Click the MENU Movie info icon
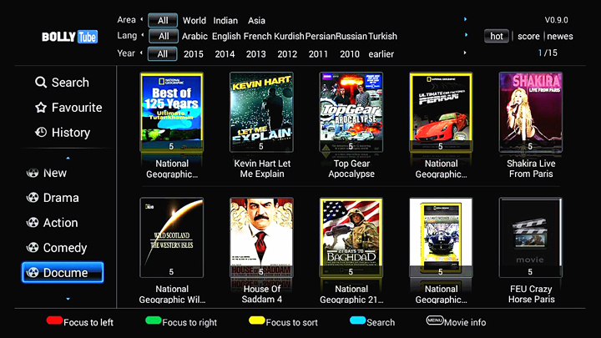 pos(435,320)
